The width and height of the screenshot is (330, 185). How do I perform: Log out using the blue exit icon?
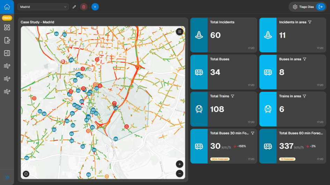tap(321, 7)
